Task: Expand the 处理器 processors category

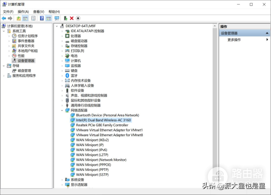Action: [62, 36]
